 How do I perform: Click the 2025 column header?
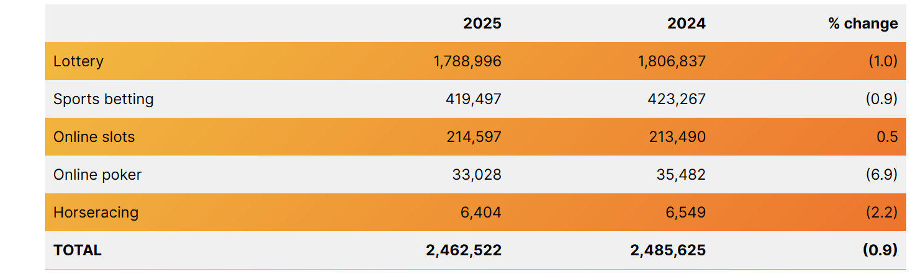(482, 24)
